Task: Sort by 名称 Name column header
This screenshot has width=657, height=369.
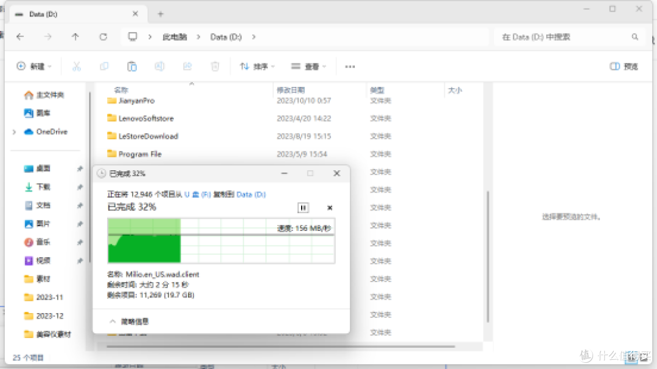Action: (121, 90)
